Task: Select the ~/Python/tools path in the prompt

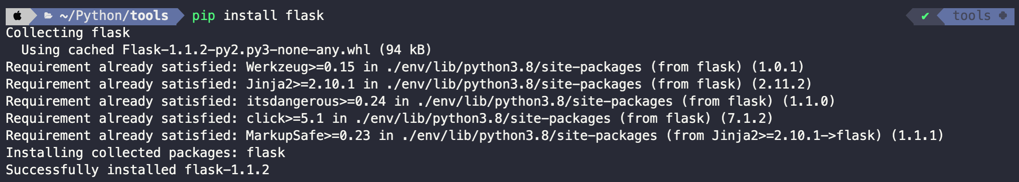Action: pos(114,16)
